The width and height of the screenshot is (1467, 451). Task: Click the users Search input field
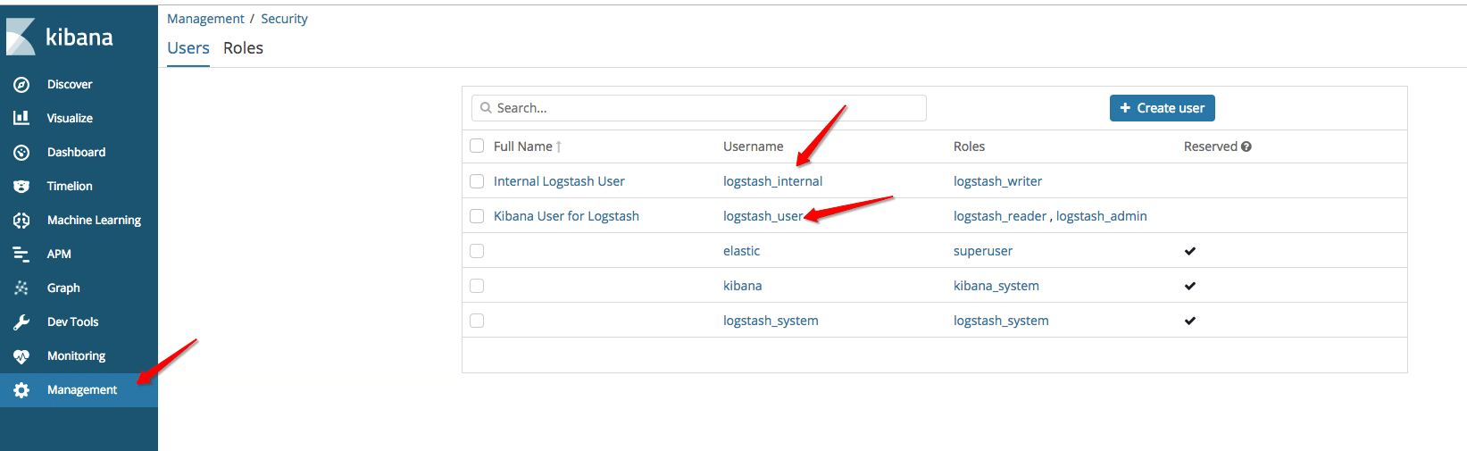[699, 108]
